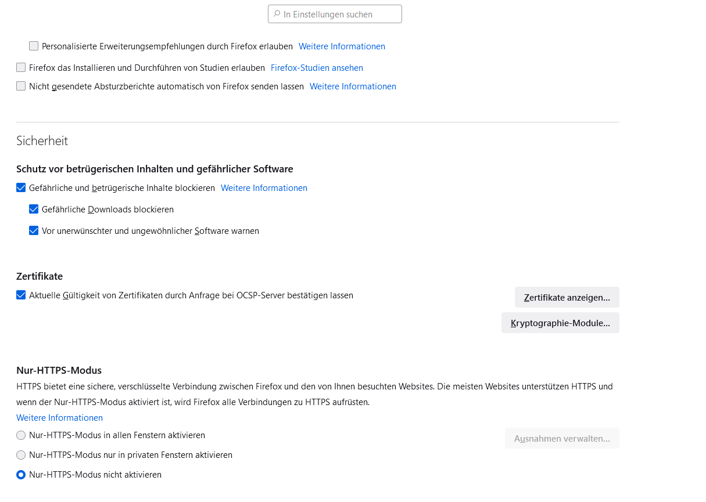Open Weitere Informationen for Absturzberichte
Viewport: 706px width, 502px height.
353,86
